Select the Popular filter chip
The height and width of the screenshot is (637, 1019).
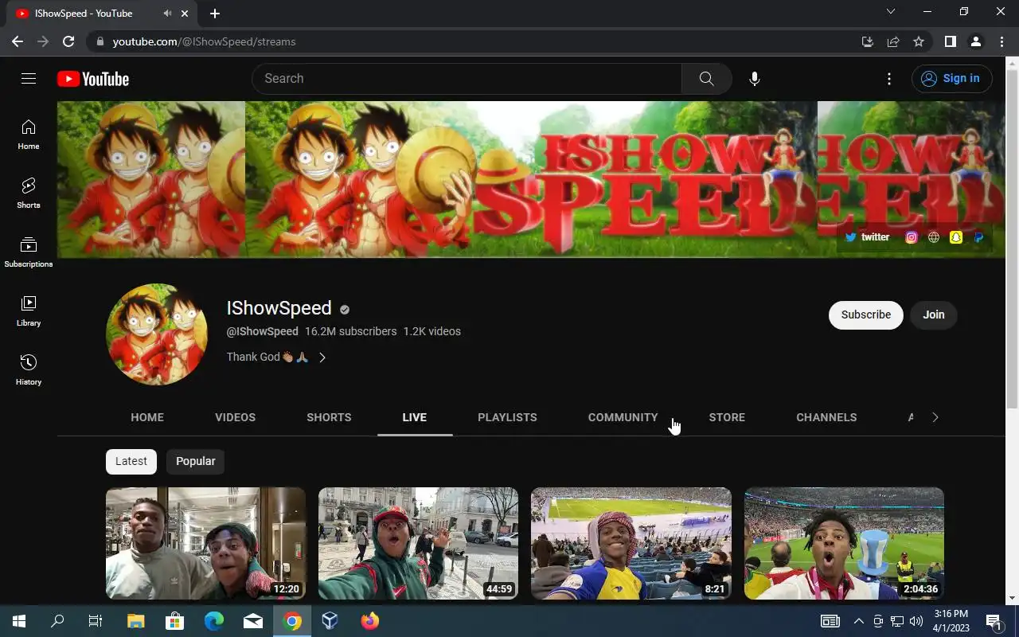tap(195, 461)
